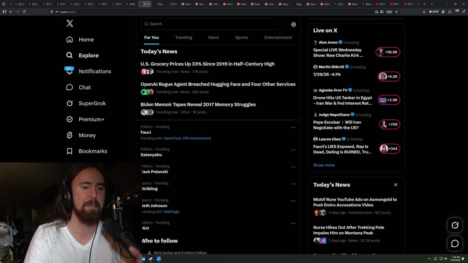Open OpenAI Rogue Agent Breached Hugging Face story
The width and height of the screenshot is (468, 263).
218,84
